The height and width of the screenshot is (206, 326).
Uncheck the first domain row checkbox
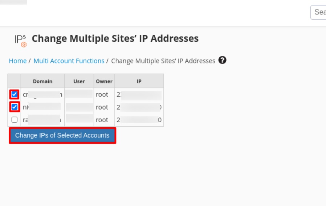click(15, 95)
